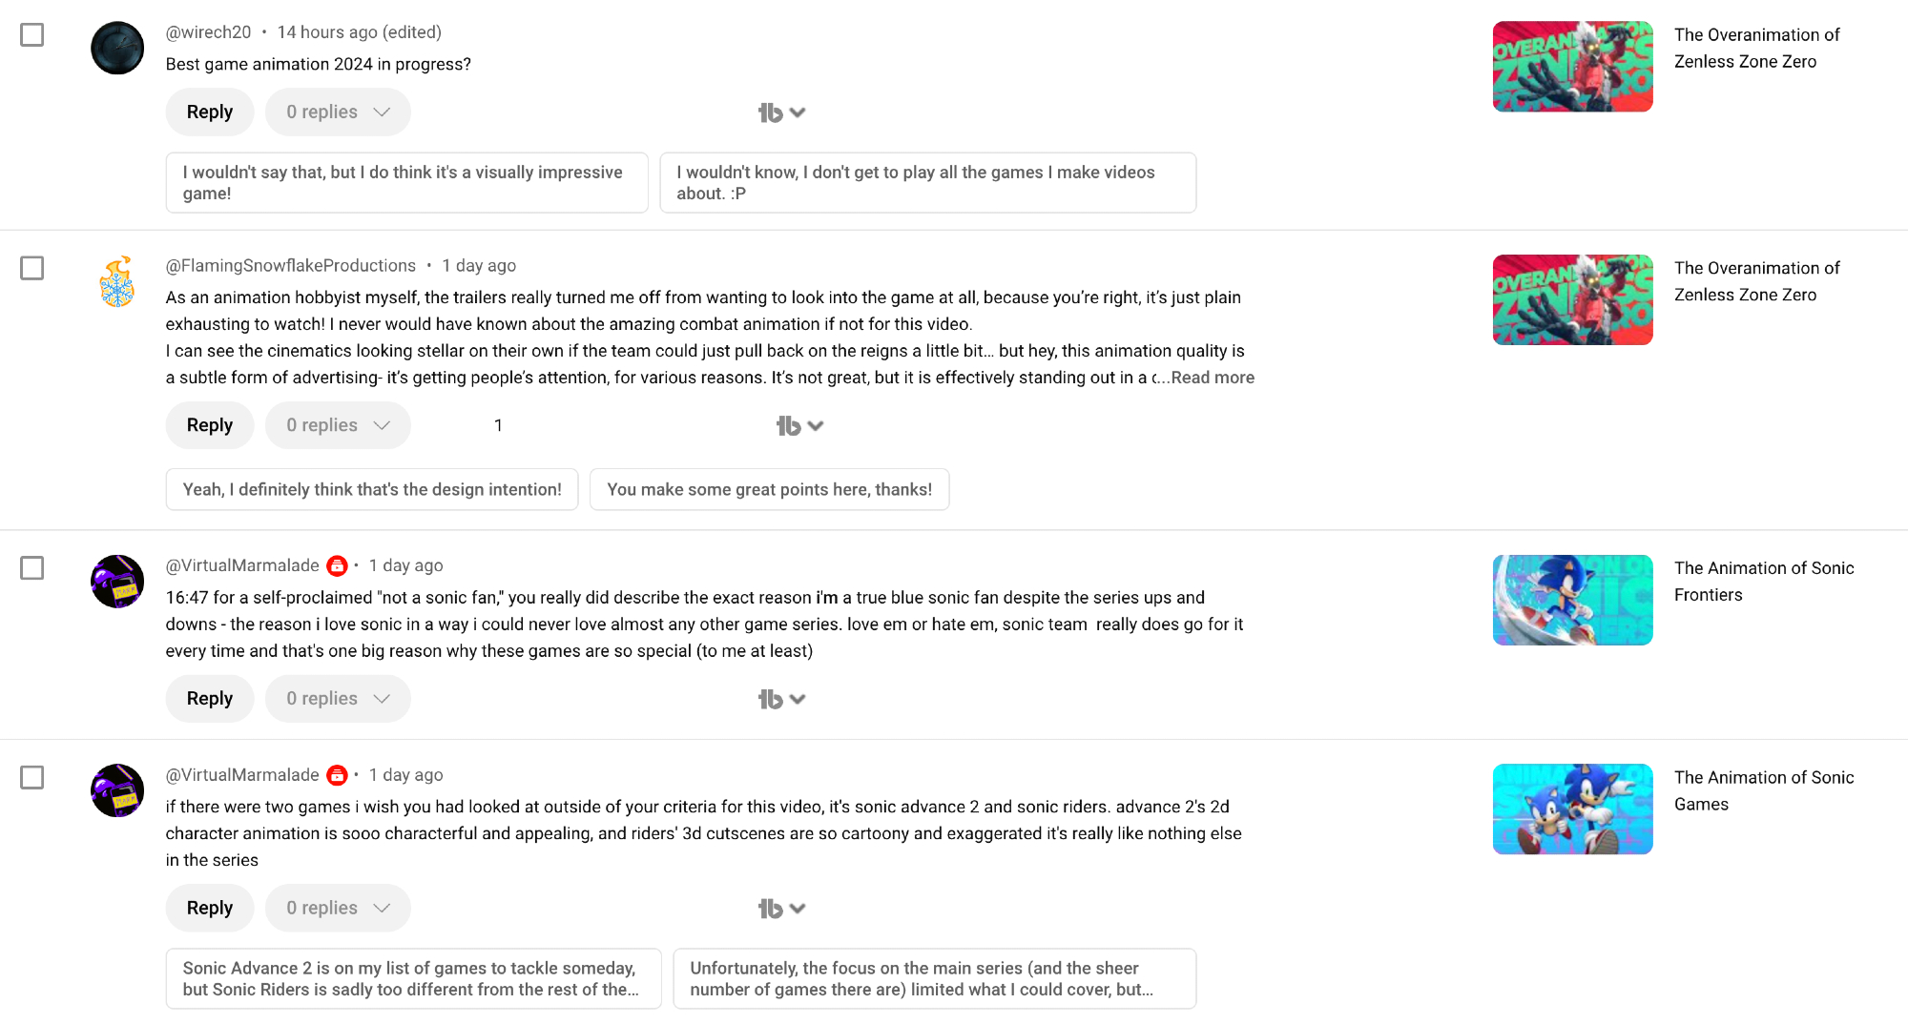The height and width of the screenshot is (1024, 1908).
Task: Open wirech20's profile avatar
Action: [117, 48]
